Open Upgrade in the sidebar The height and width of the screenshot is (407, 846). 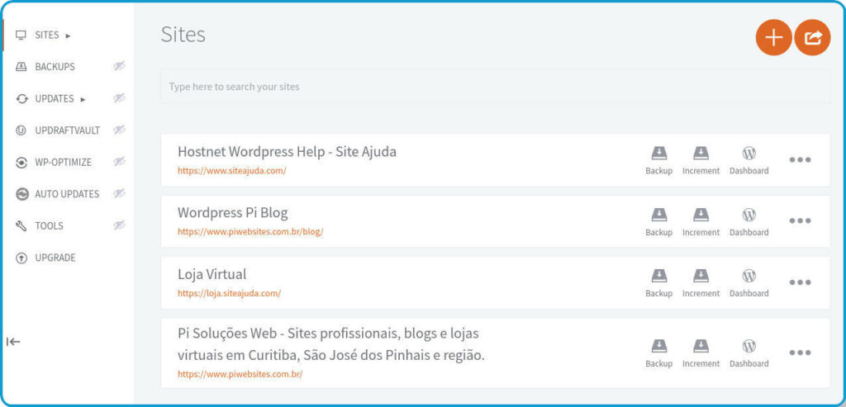coord(46,258)
